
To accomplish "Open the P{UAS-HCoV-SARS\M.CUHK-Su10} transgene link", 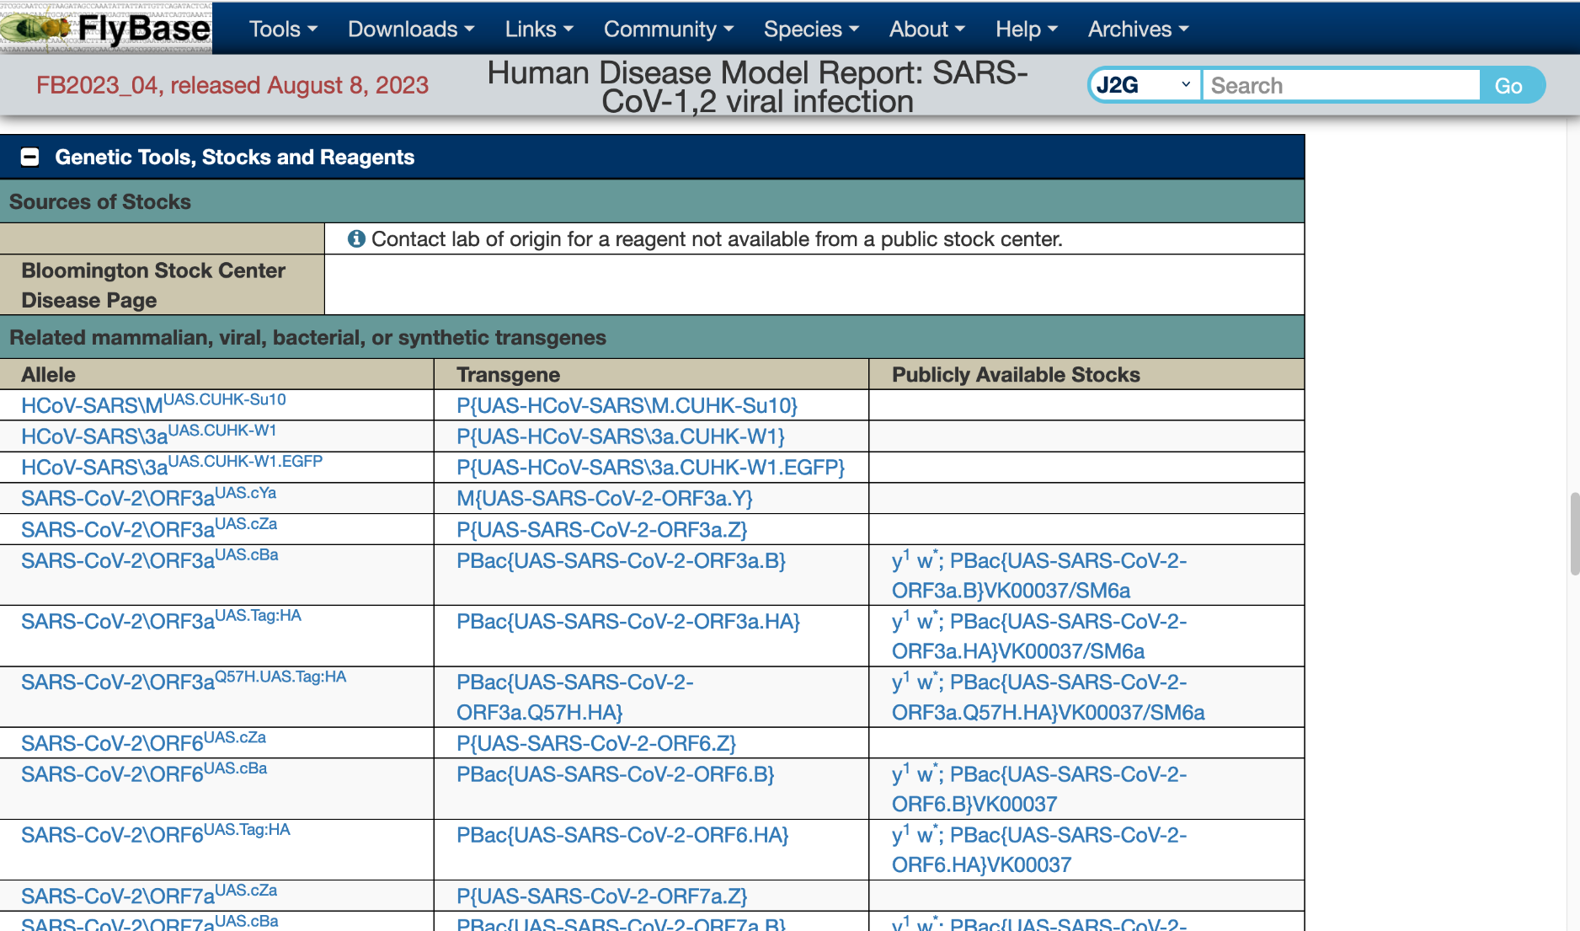I will (627, 405).
